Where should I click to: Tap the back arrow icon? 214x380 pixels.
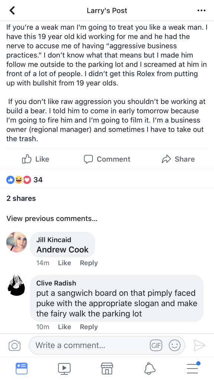pyautogui.click(x=12, y=10)
